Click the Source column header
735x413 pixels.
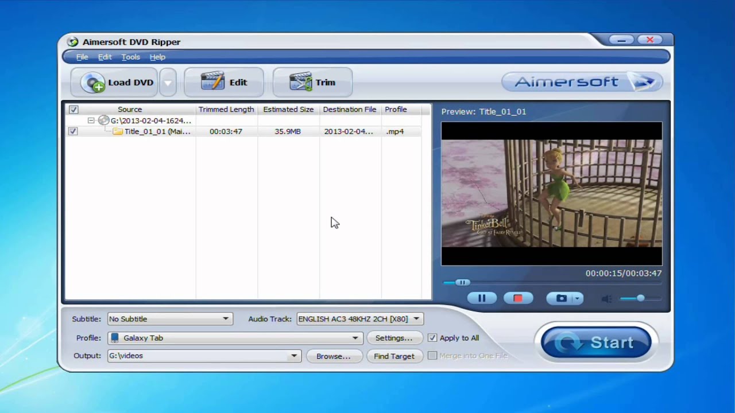click(130, 110)
